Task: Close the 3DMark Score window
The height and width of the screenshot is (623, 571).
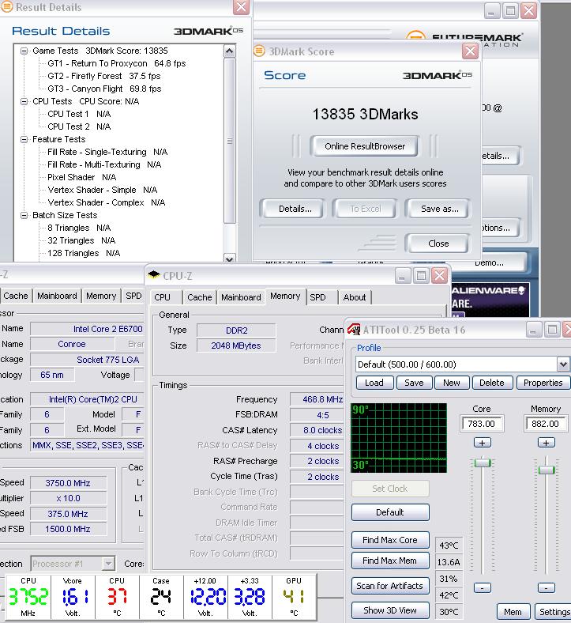Action: tap(470, 51)
